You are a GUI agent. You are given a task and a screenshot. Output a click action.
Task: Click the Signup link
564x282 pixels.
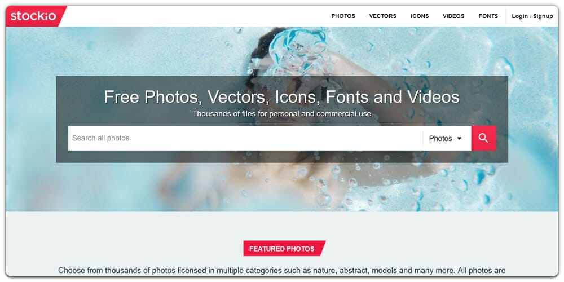[x=543, y=16]
